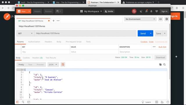
Task: Open tab options three-dots menu
Action: point(58,21)
